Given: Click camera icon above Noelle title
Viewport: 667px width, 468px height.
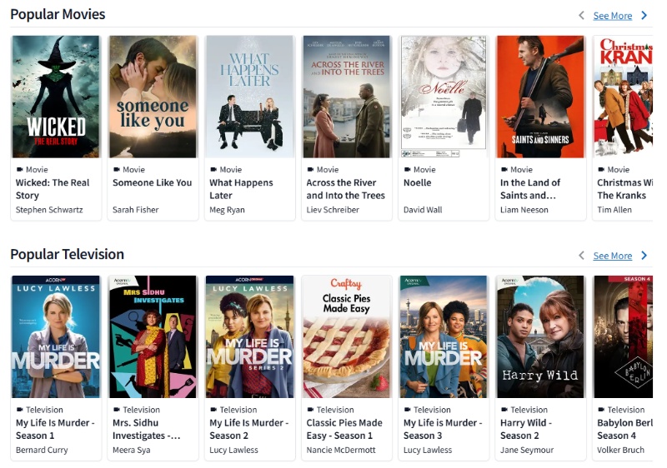Looking at the screenshot, I should [408, 169].
